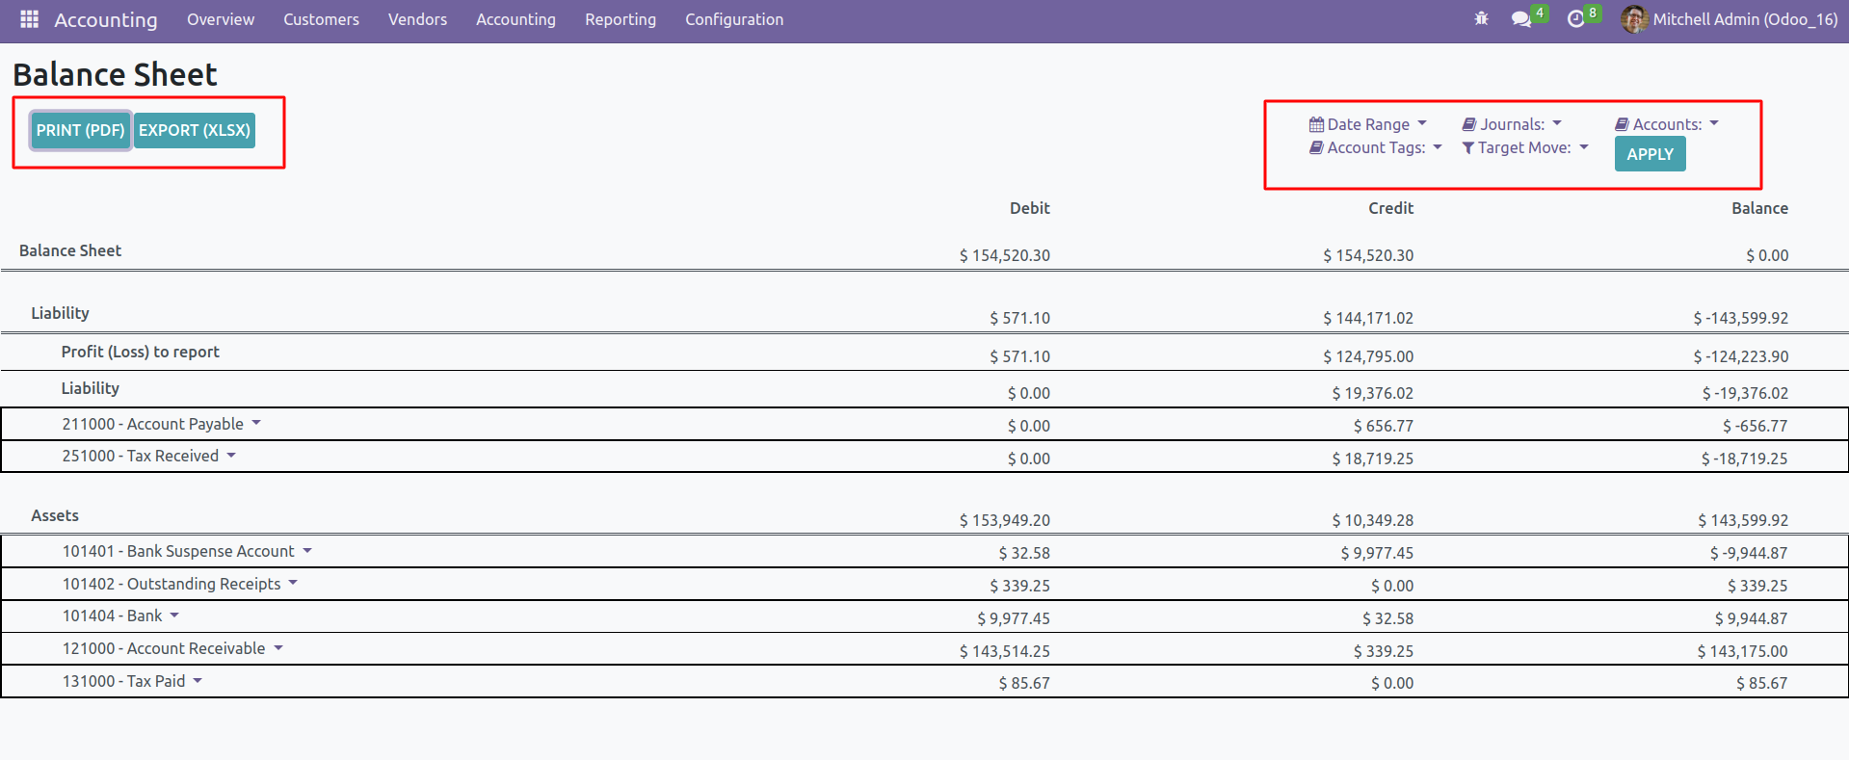This screenshot has height=760, width=1849.
Task: Click Mitchell Admin user avatar
Action: (x=1633, y=19)
